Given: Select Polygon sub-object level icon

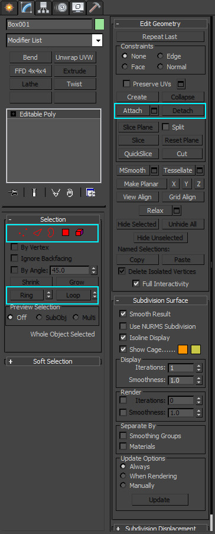Looking at the screenshot, I should [66, 232].
